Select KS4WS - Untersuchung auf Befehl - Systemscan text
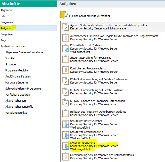 tap(99, 79)
